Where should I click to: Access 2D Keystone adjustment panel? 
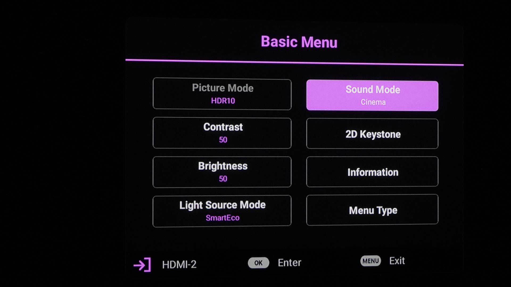tap(372, 133)
